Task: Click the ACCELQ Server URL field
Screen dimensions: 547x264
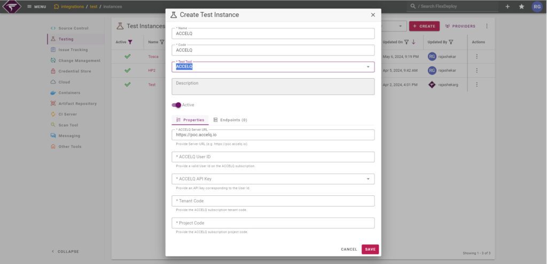Action: [273, 135]
